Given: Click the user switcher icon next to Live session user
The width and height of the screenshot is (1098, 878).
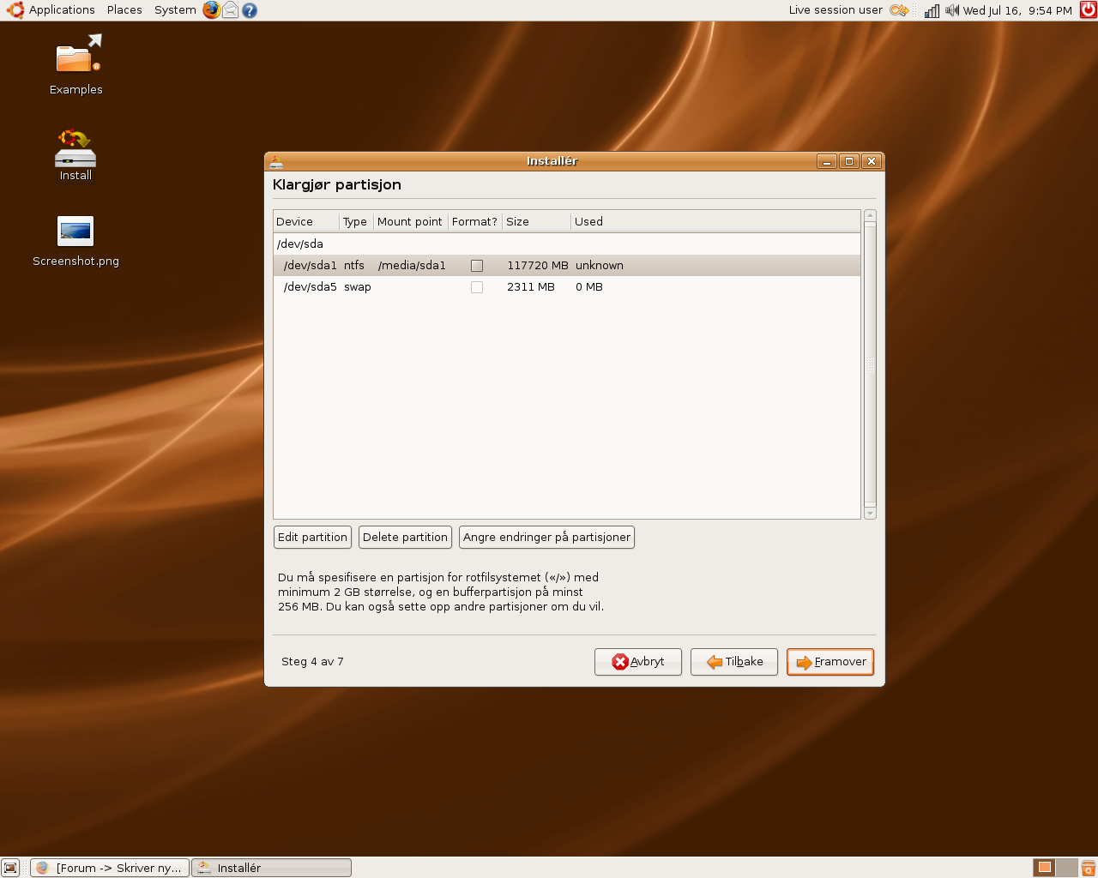Looking at the screenshot, I should (x=899, y=10).
